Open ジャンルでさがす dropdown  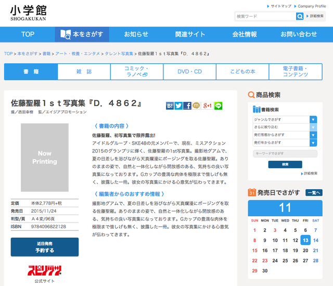(285, 120)
